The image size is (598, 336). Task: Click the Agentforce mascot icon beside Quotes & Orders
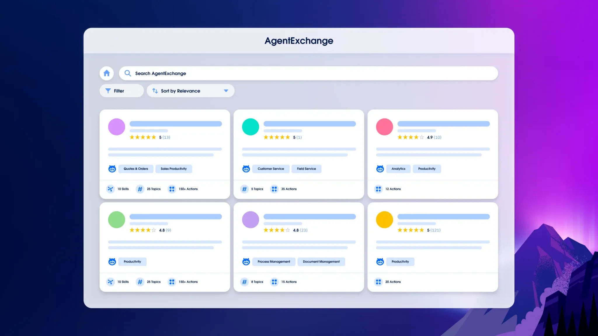(x=112, y=169)
